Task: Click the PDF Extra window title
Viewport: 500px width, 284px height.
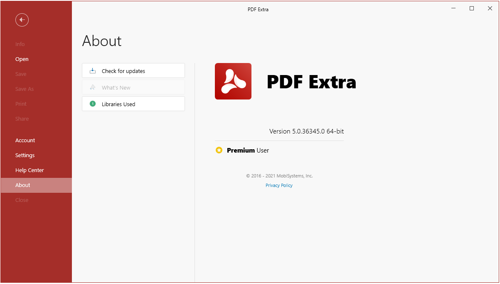Action: click(258, 9)
